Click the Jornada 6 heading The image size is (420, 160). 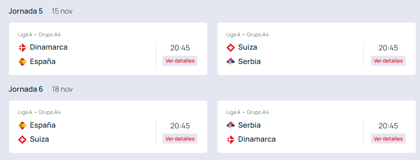pos(26,89)
